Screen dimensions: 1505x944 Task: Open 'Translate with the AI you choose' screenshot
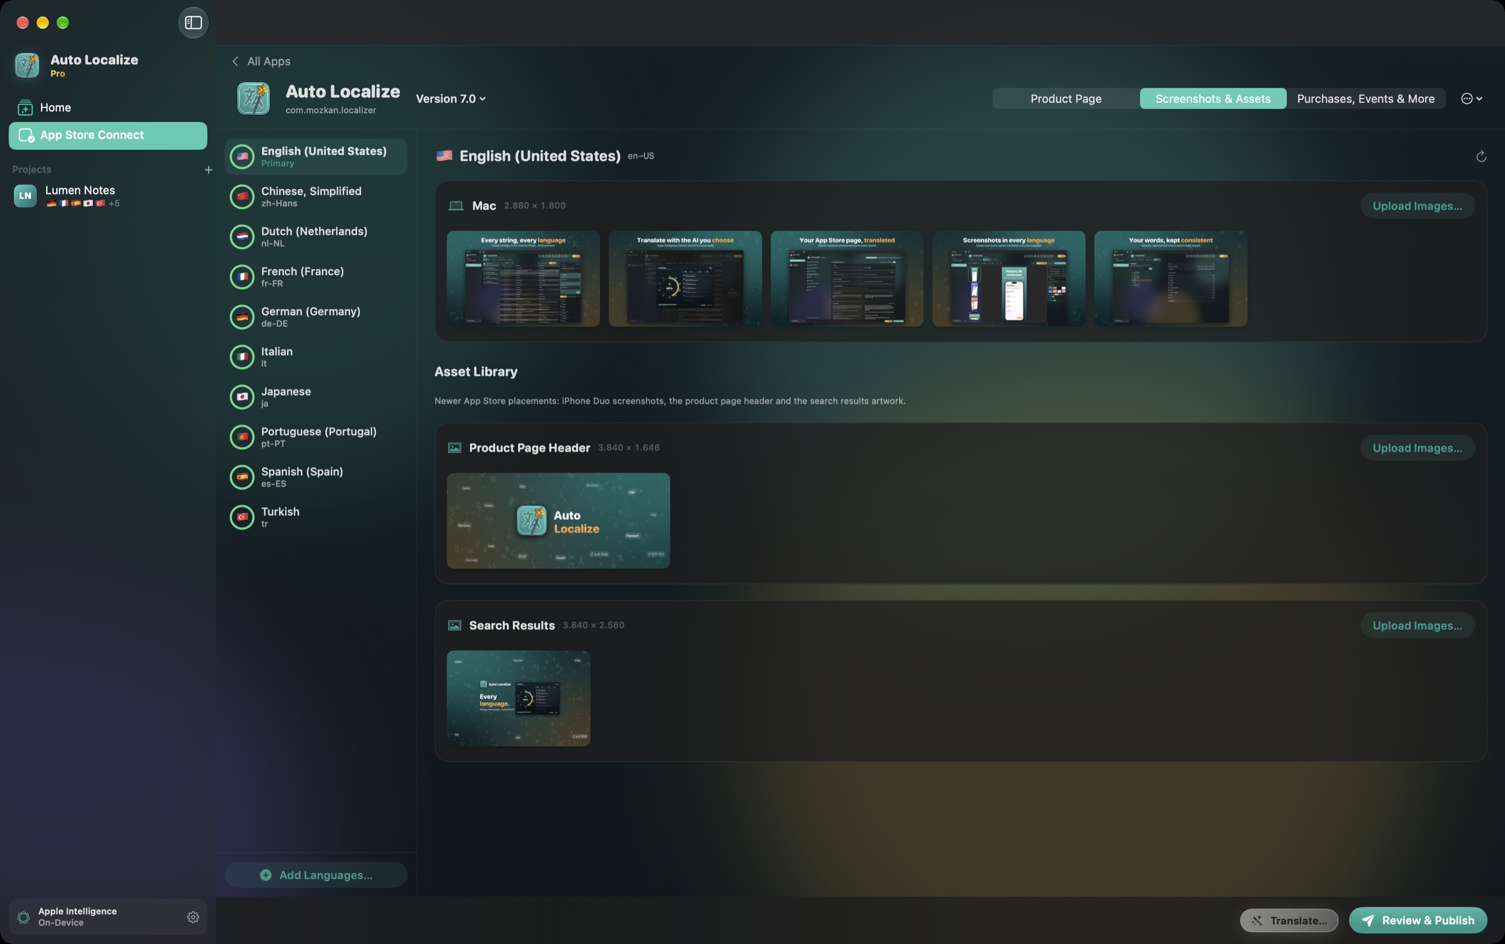[685, 278]
